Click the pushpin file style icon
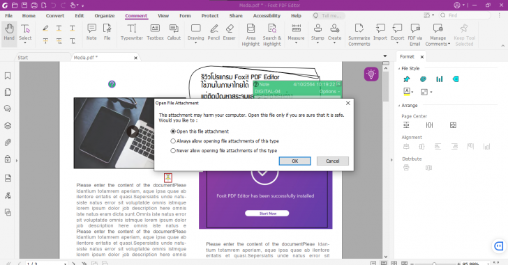 pyautogui.click(x=406, y=79)
